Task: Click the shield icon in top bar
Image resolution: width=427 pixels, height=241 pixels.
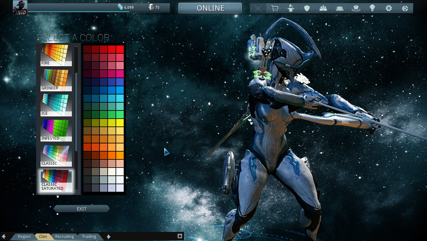Action: [x=307, y=8]
